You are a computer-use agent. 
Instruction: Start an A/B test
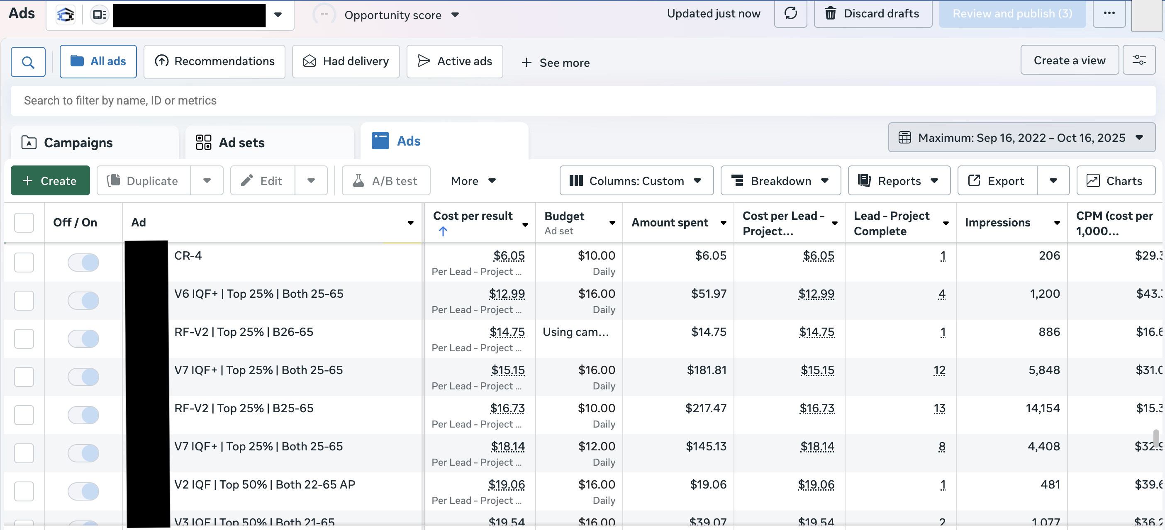point(386,180)
